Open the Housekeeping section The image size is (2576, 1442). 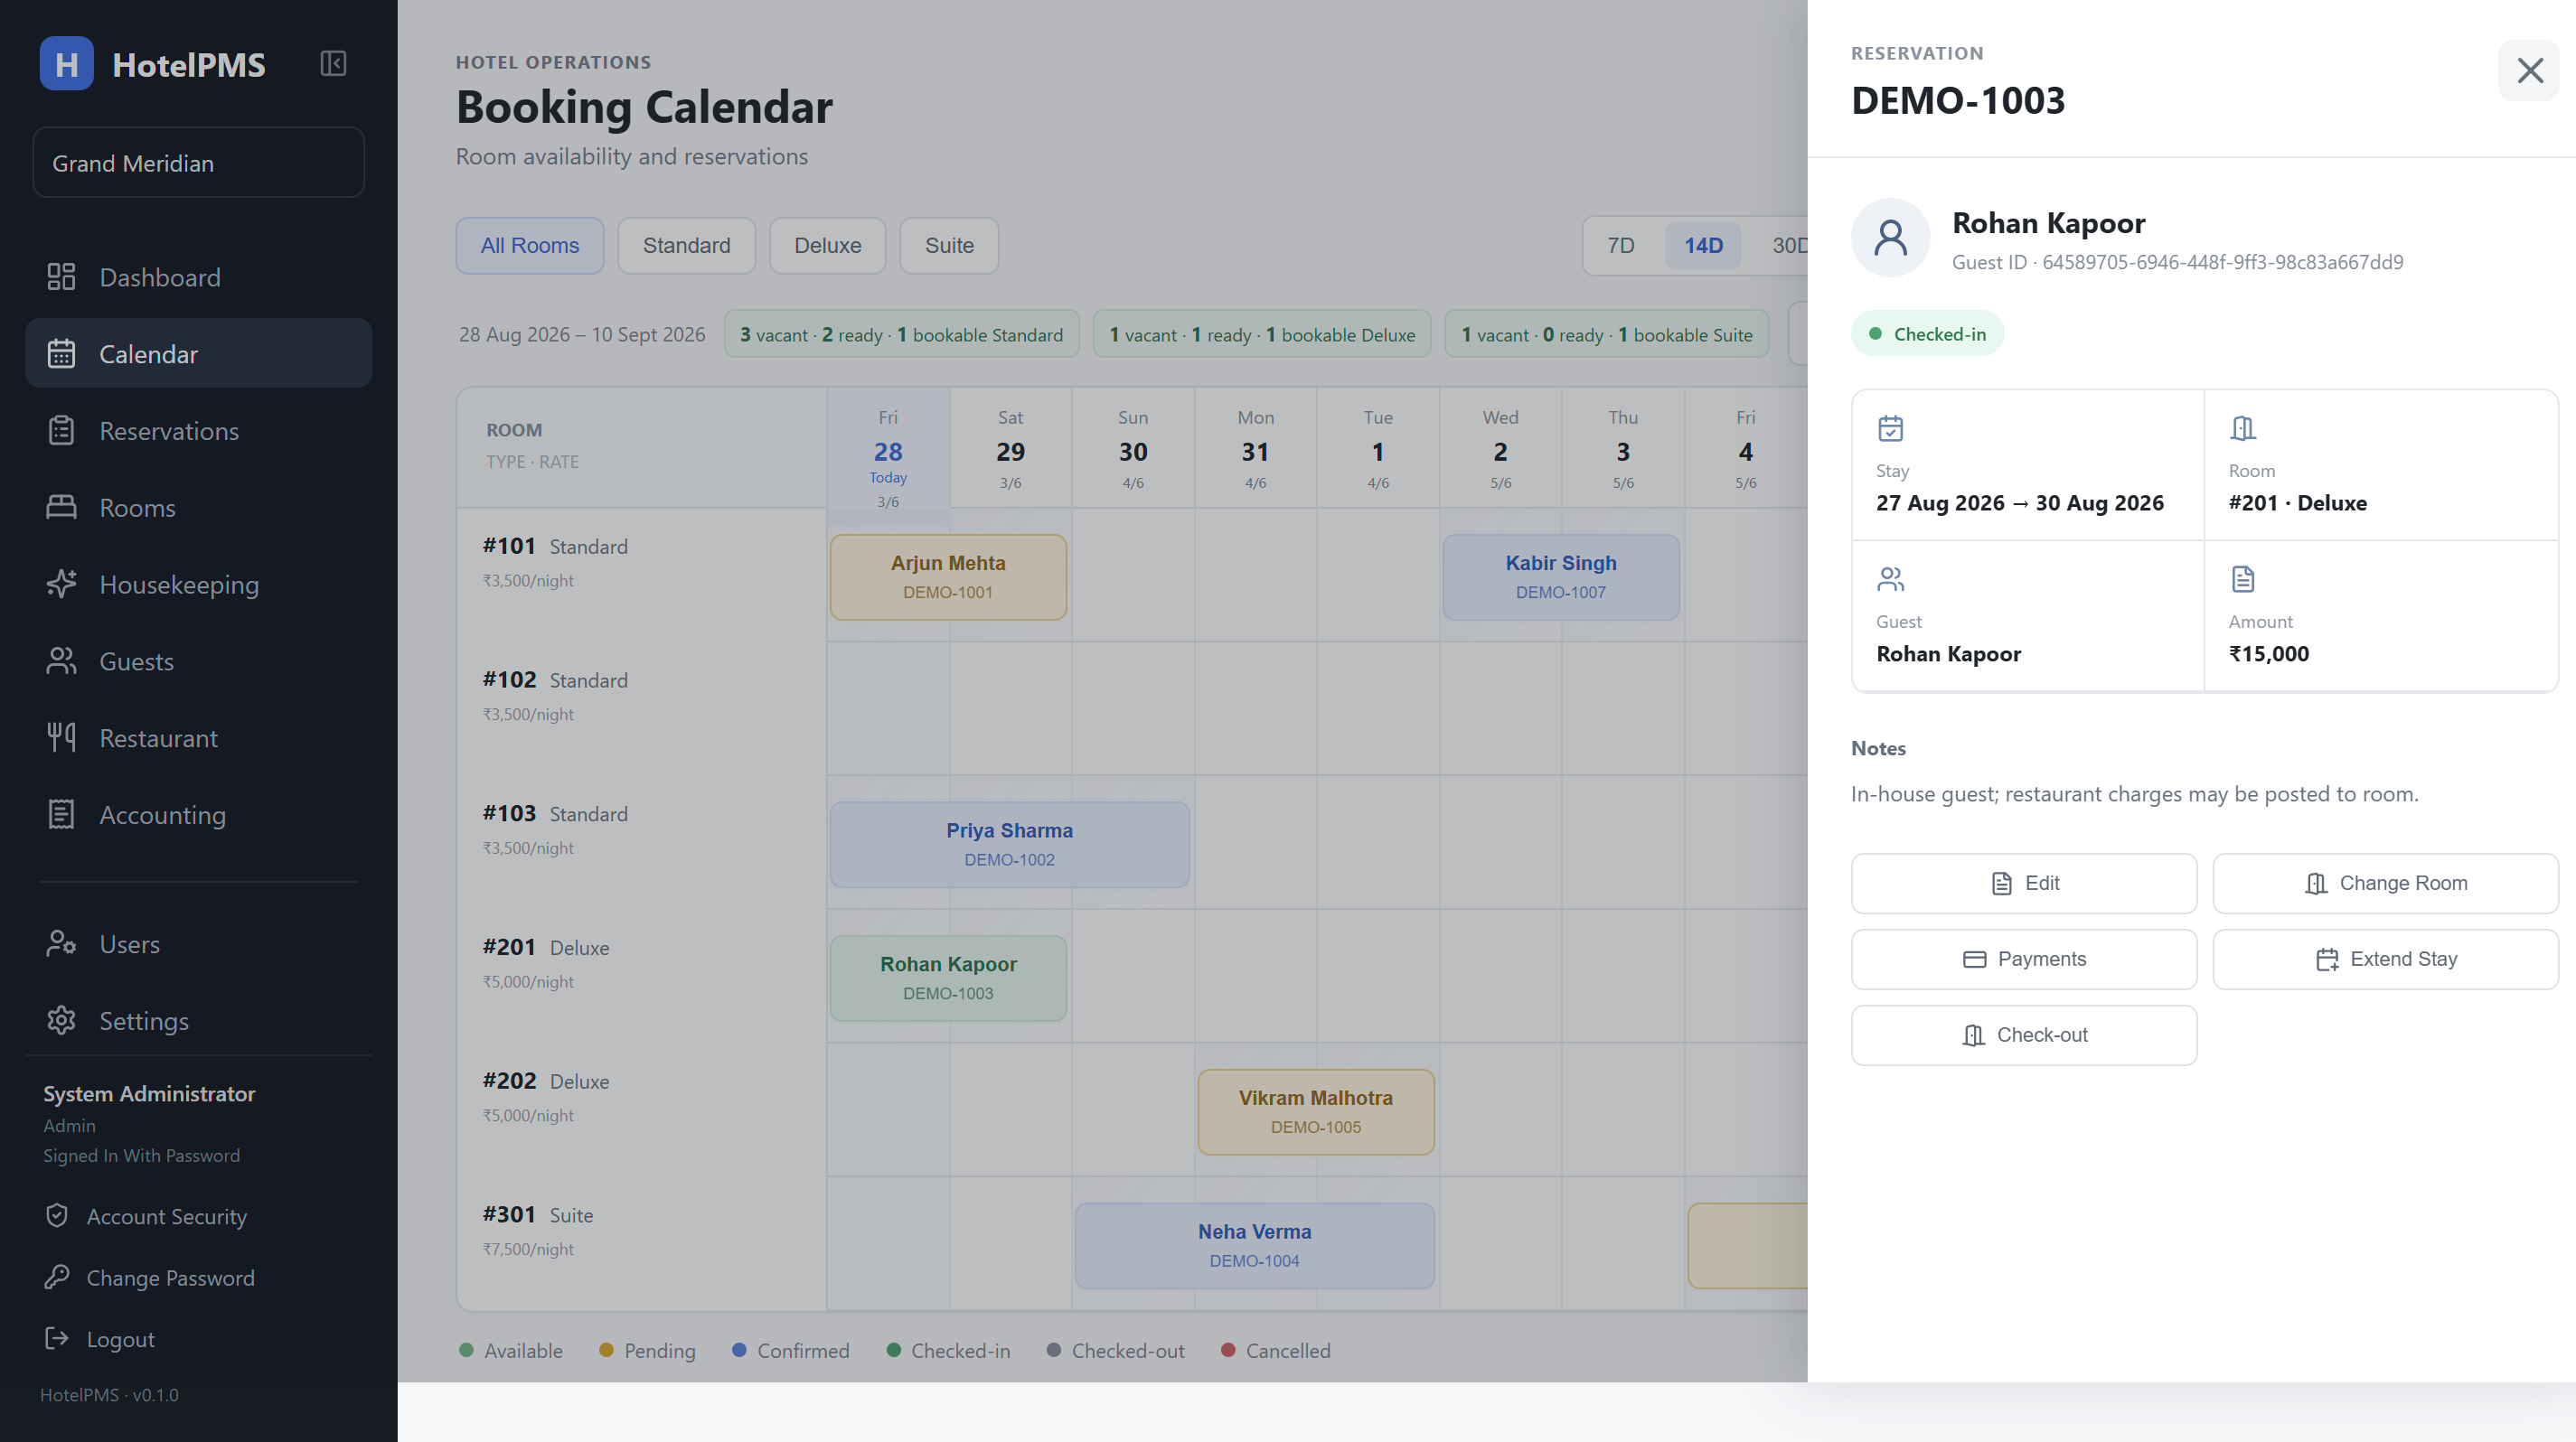(x=198, y=585)
